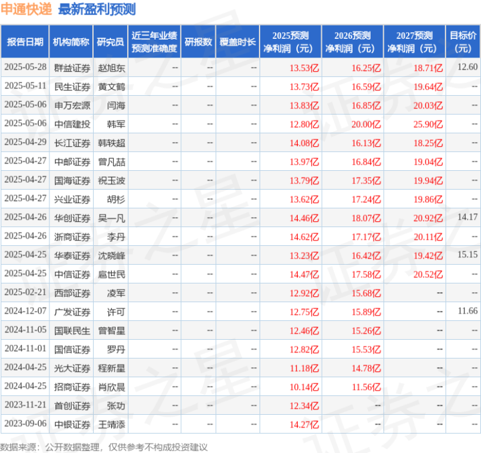The width and height of the screenshot is (481, 453).
Task: Select institution 申万宏源
Action: pyautogui.click(x=72, y=105)
